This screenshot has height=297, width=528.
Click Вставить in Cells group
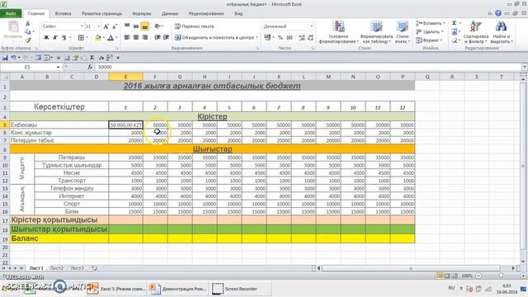431,23
